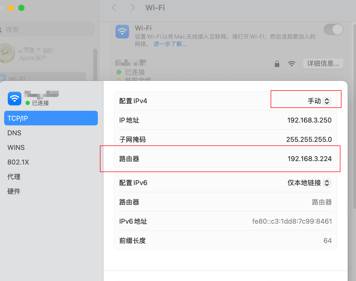This screenshot has width=356, height=281.
Task: Switch to the 代理 tab
Action: tap(14, 176)
